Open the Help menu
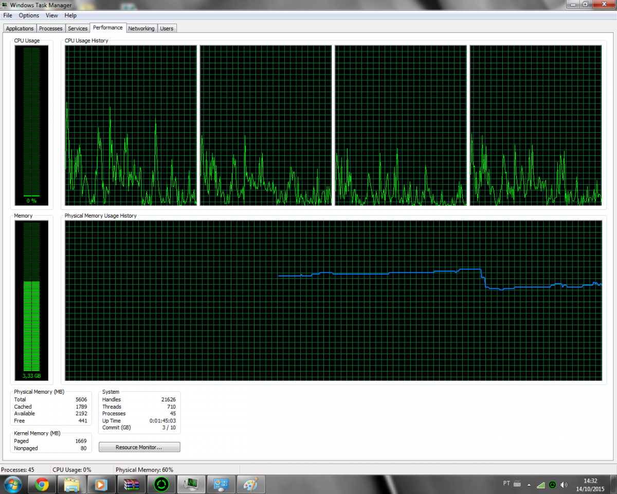Image resolution: width=617 pixels, height=494 pixels. coord(70,15)
